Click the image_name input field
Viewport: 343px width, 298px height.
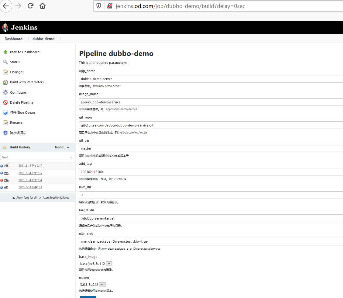[x=211, y=102]
